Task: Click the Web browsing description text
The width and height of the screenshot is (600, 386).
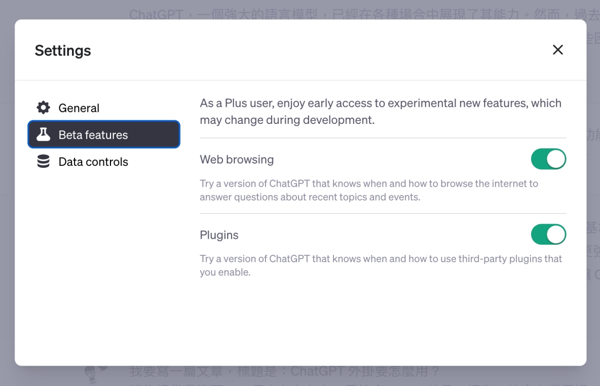Action: click(368, 190)
